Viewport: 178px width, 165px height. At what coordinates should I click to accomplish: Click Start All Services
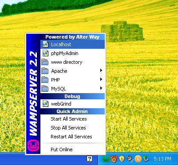tap(72, 119)
